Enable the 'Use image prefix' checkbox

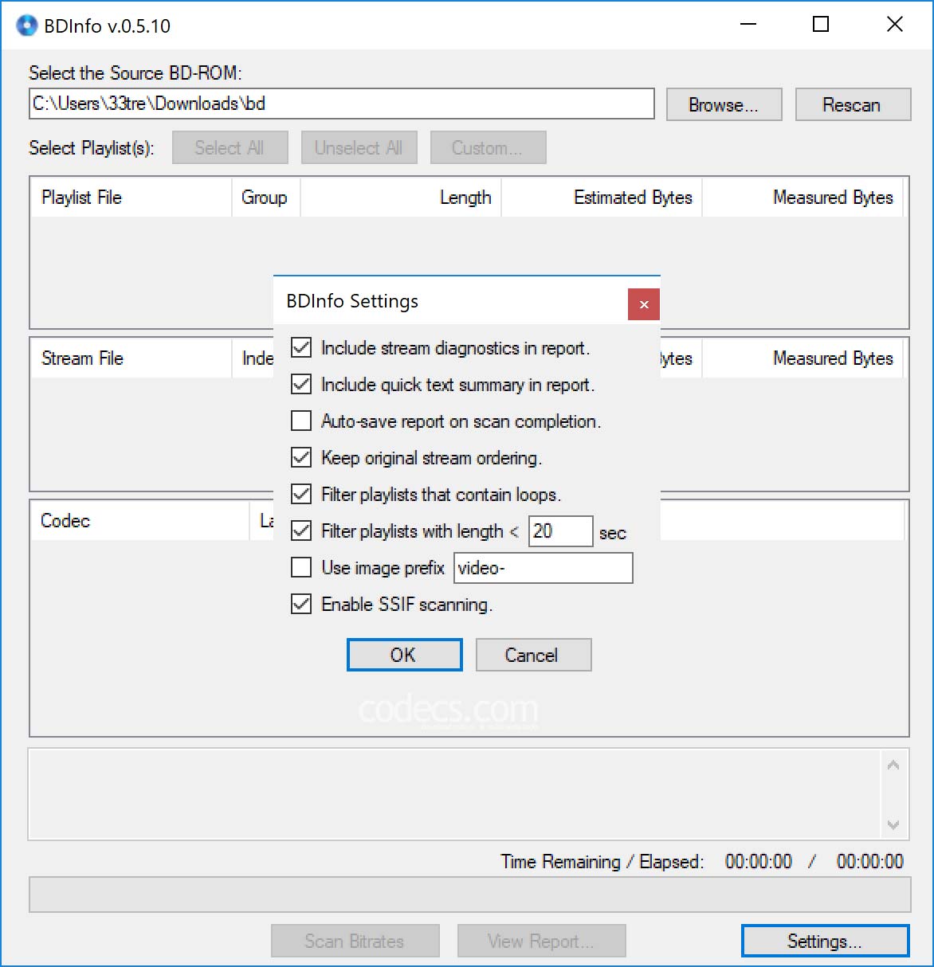tap(301, 567)
